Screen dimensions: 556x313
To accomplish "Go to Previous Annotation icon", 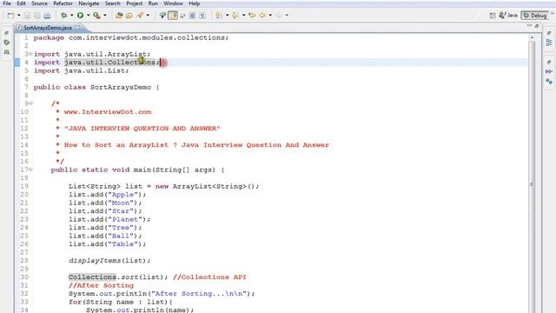I will [x=235, y=16].
